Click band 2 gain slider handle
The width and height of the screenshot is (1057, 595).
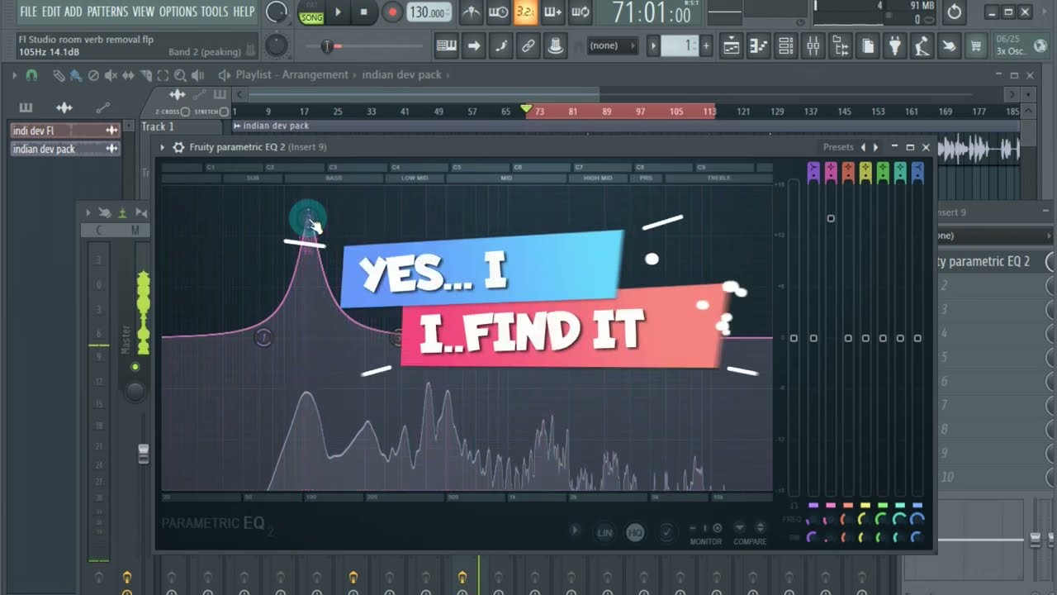click(831, 218)
